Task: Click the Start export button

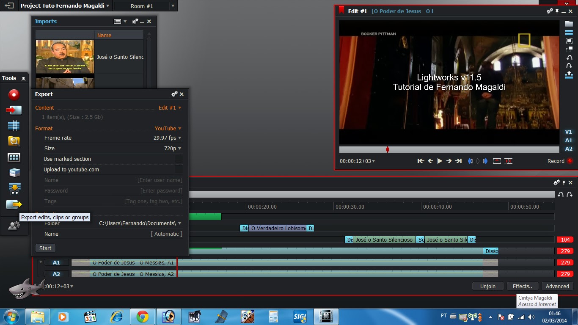Action: click(x=45, y=248)
